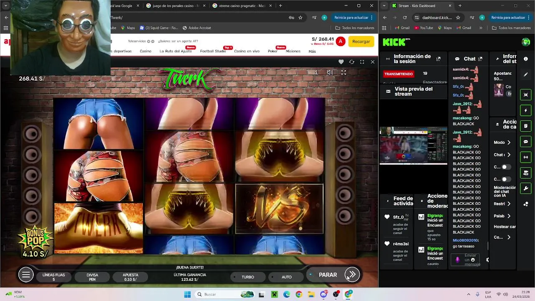Click the purple microphone icon in chat box
Viewport: 535px width, 301px height.
(457, 260)
